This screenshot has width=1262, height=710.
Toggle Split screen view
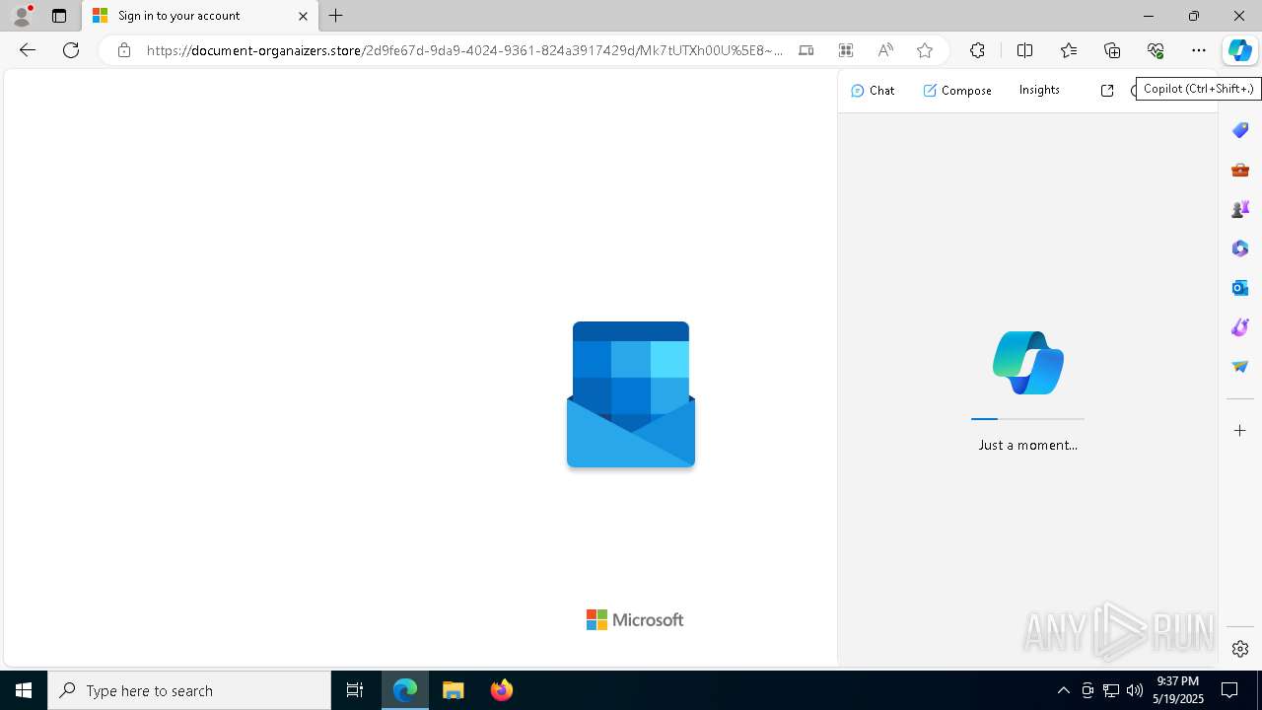tap(1024, 50)
